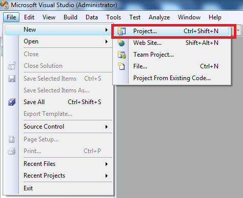Open the Analyze menu

pyautogui.click(x=159, y=17)
